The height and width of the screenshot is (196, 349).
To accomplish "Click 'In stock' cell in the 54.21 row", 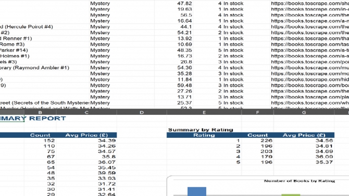I will click(246, 33).
